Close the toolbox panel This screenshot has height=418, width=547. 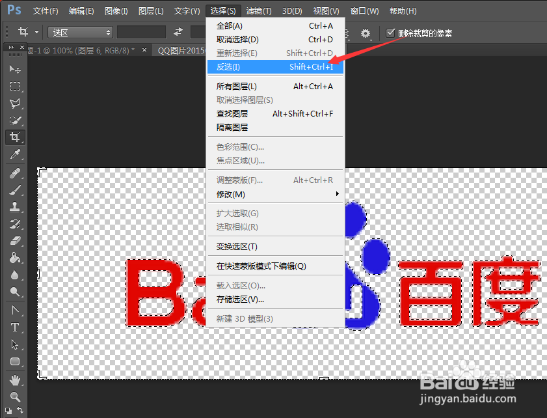pyautogui.click(x=22, y=47)
